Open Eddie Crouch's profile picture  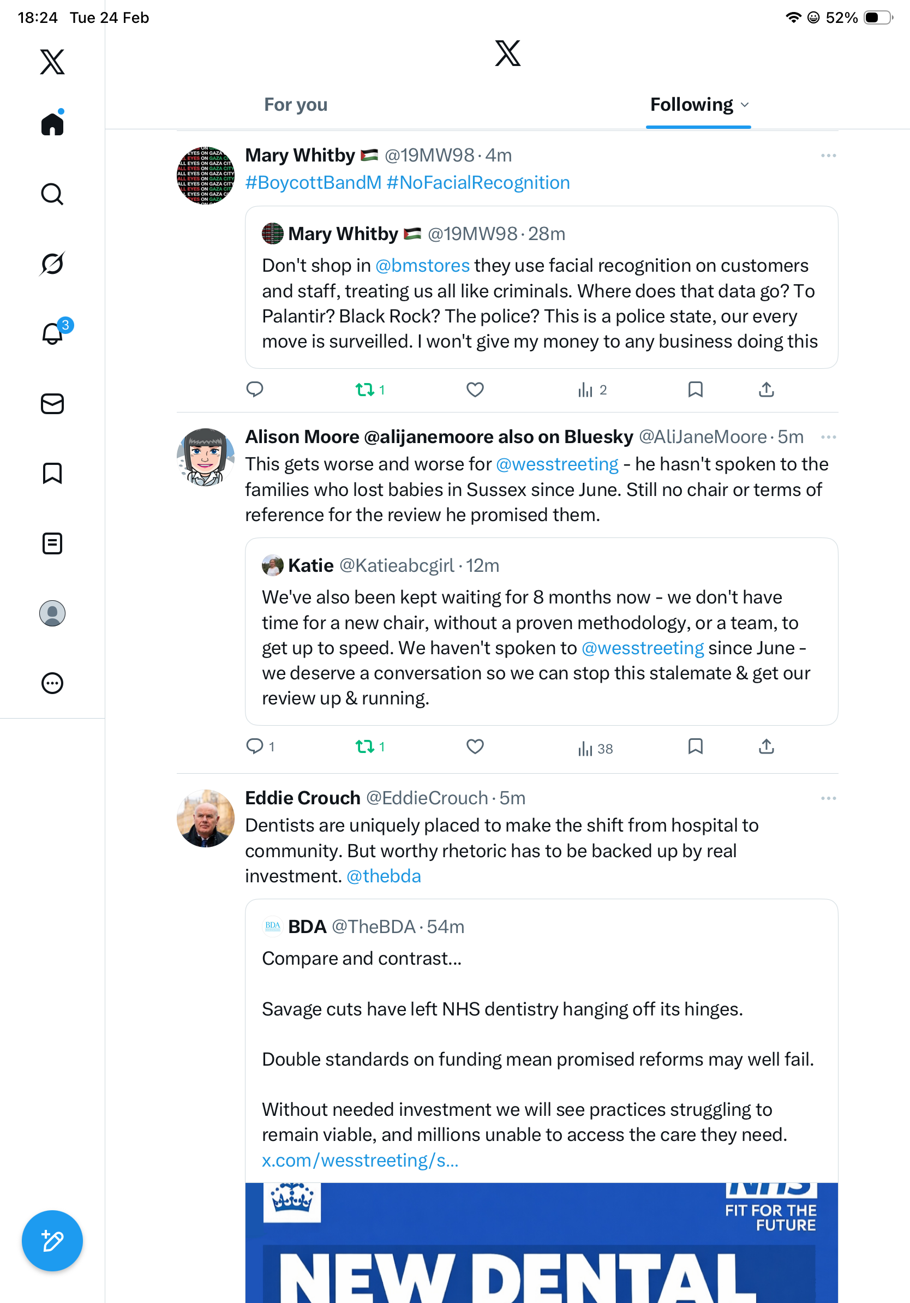[205, 818]
